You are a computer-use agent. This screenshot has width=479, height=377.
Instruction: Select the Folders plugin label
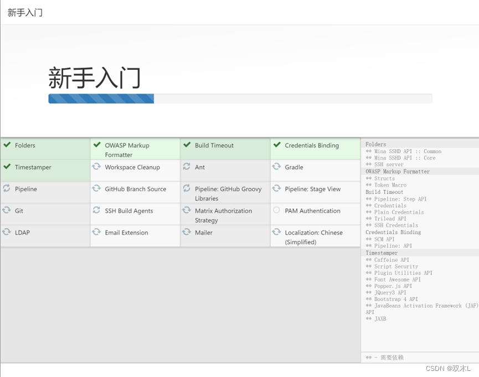[x=25, y=146]
